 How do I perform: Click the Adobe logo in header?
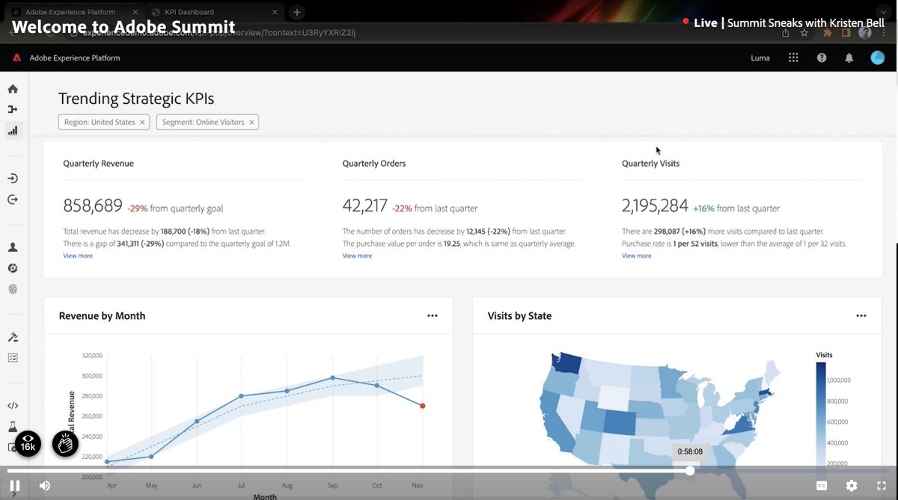tap(16, 58)
